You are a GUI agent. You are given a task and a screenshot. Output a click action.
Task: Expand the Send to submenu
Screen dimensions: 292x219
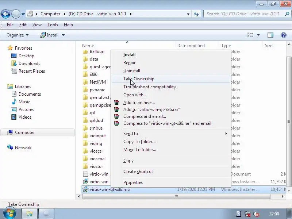(x=171, y=134)
